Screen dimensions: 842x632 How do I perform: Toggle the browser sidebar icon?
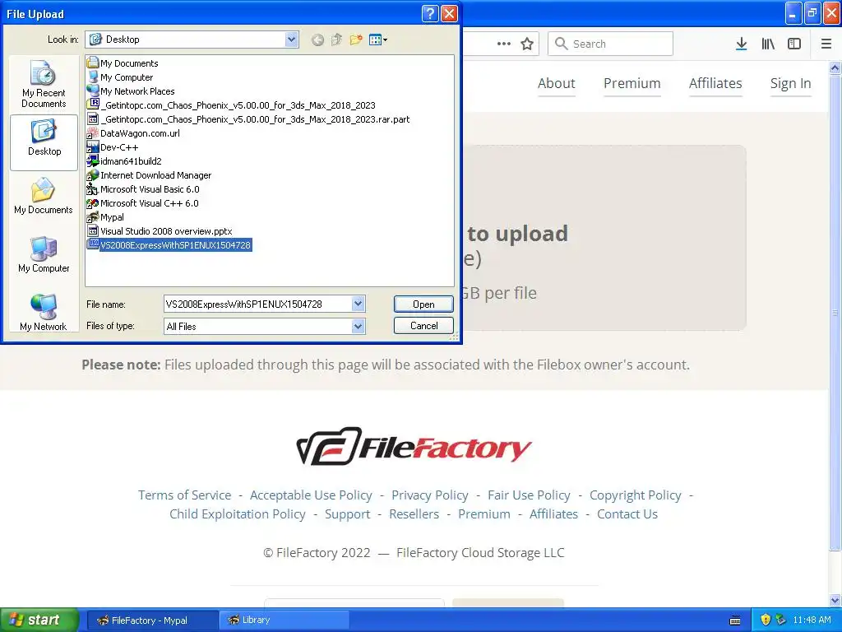pyautogui.click(x=794, y=44)
